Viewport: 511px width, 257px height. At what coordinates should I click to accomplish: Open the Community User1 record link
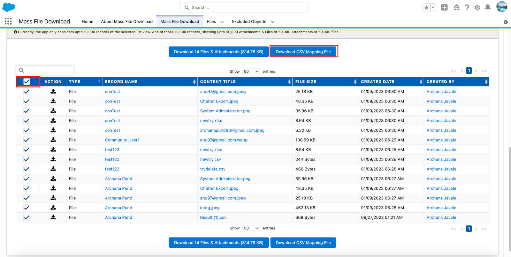point(122,140)
